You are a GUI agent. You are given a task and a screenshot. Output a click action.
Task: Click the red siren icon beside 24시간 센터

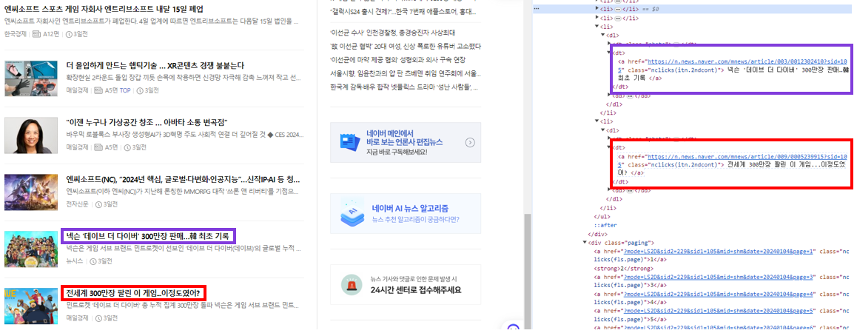click(x=351, y=284)
